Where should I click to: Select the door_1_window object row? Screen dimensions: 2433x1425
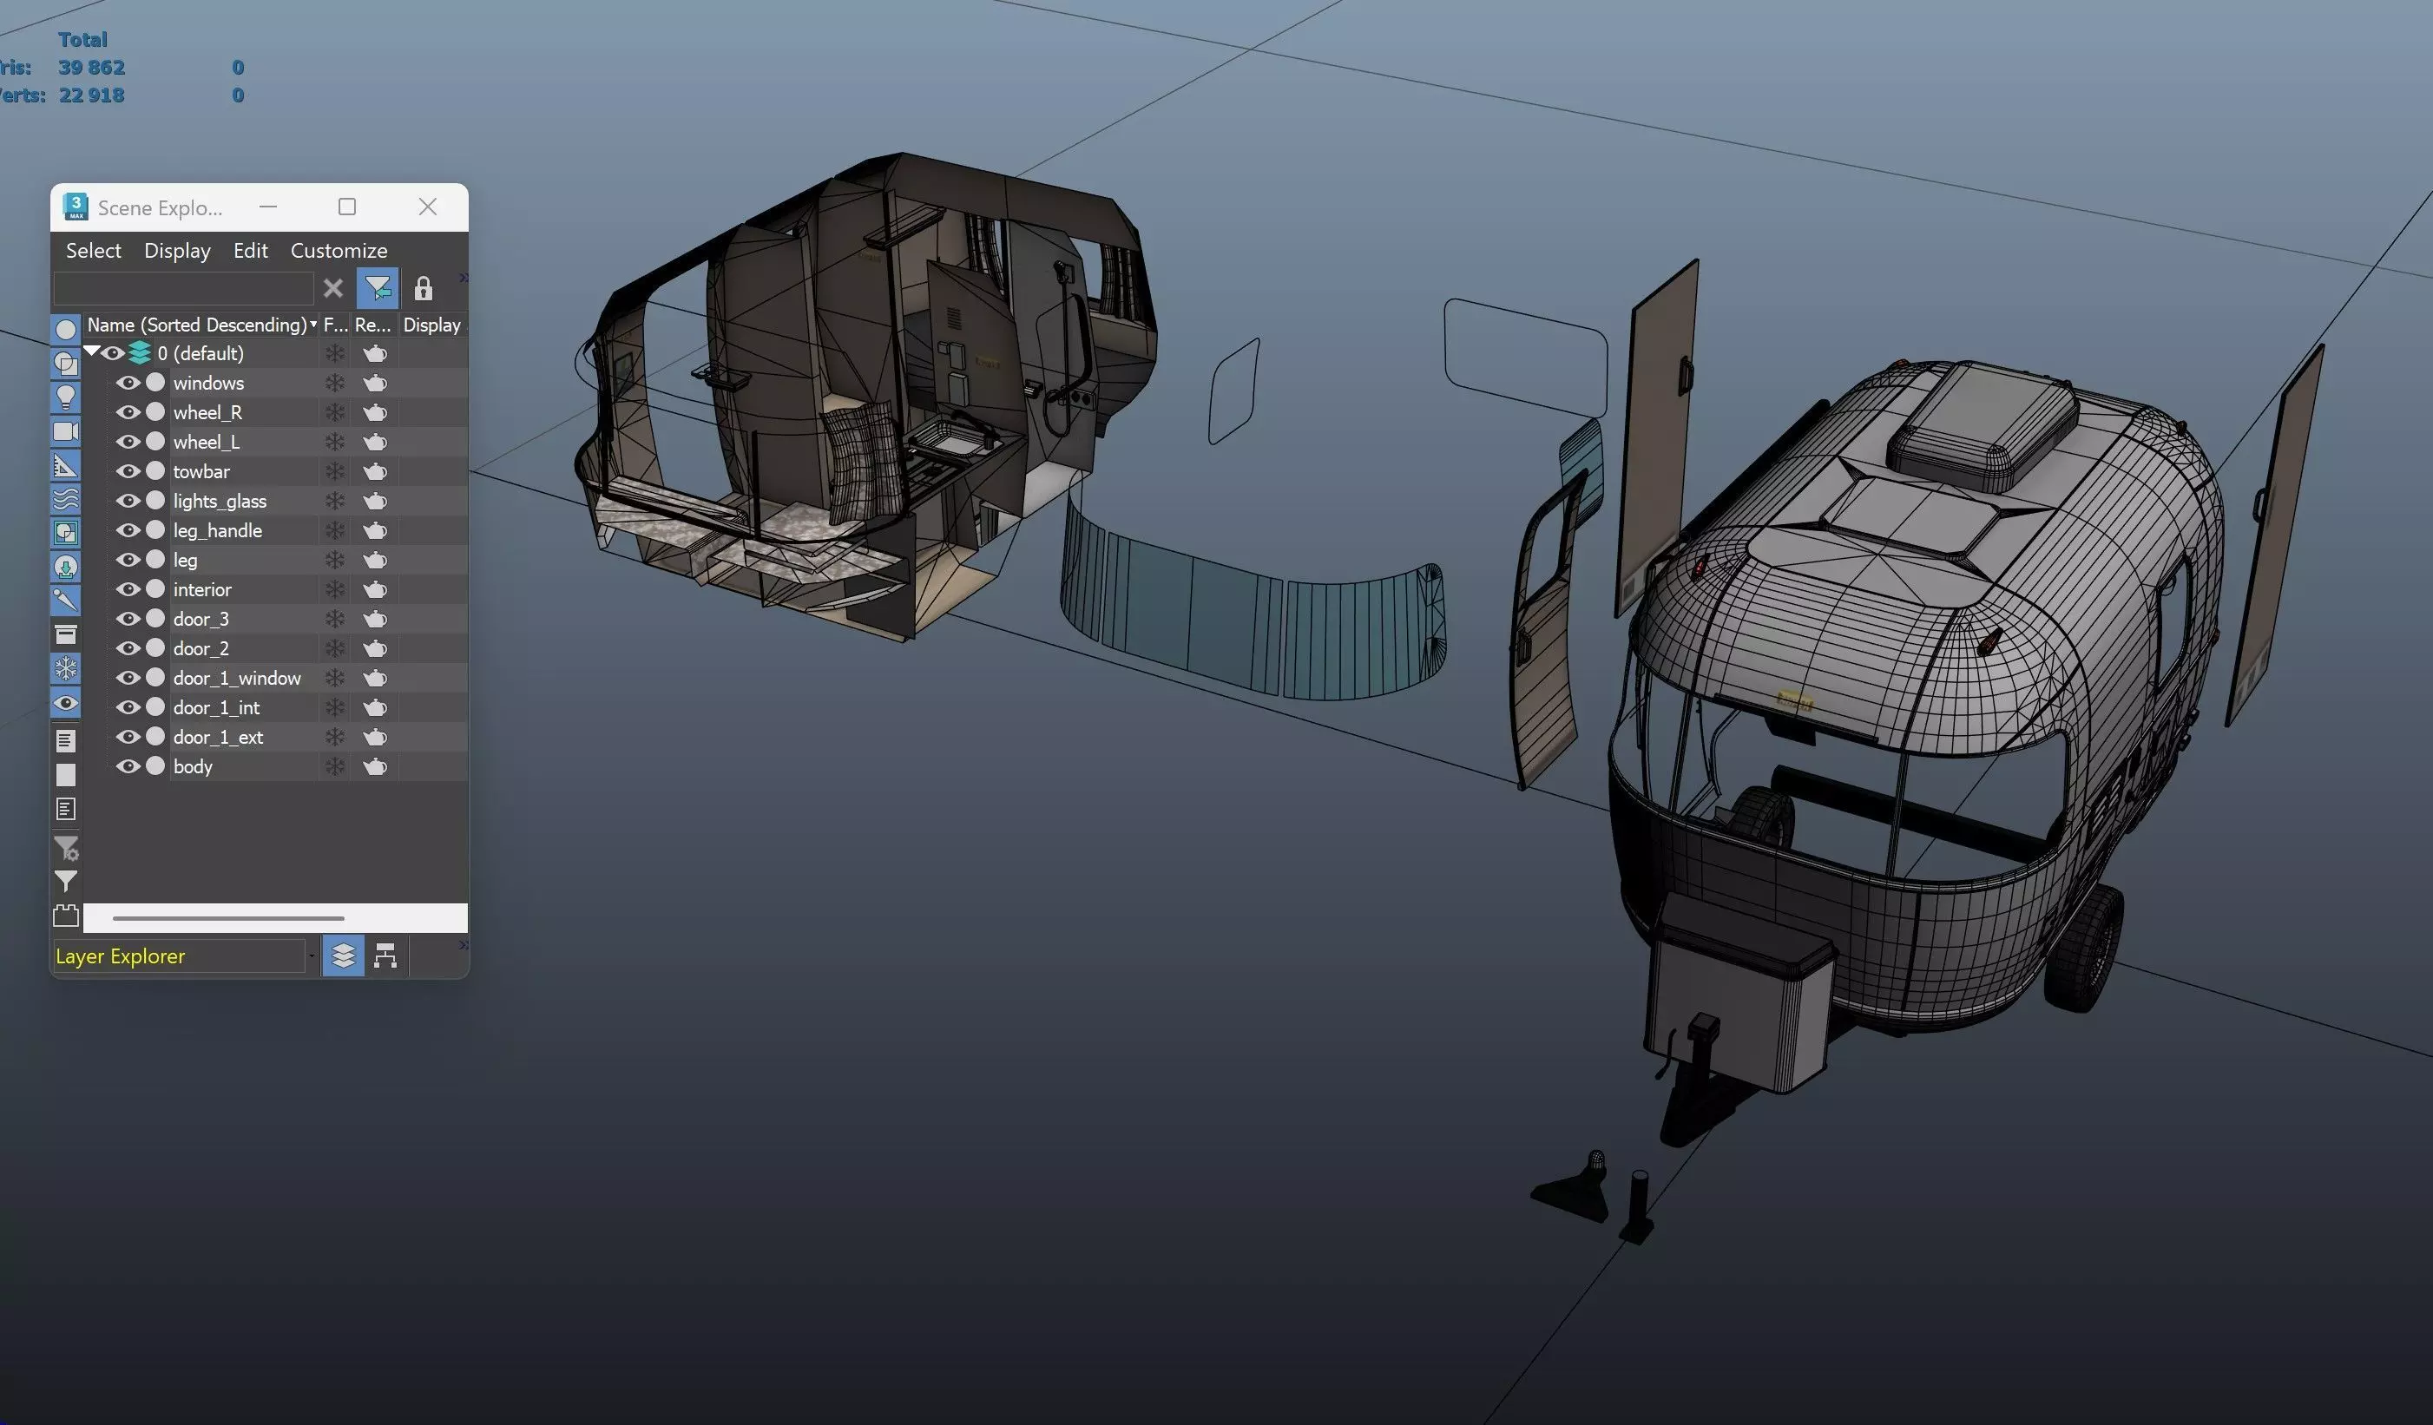click(x=237, y=679)
